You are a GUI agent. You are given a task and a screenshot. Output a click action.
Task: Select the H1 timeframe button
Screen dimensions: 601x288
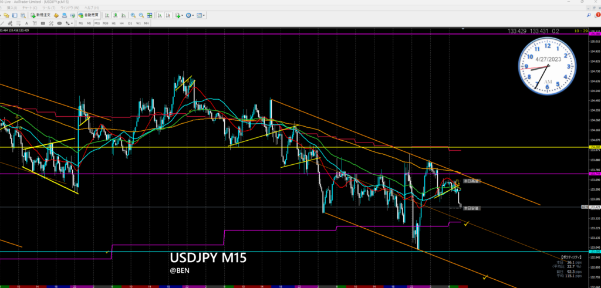tap(113, 23)
